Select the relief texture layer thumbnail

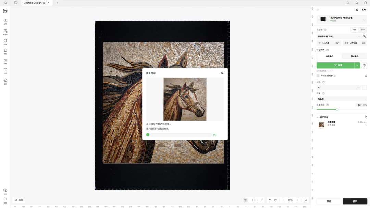pos(321,124)
